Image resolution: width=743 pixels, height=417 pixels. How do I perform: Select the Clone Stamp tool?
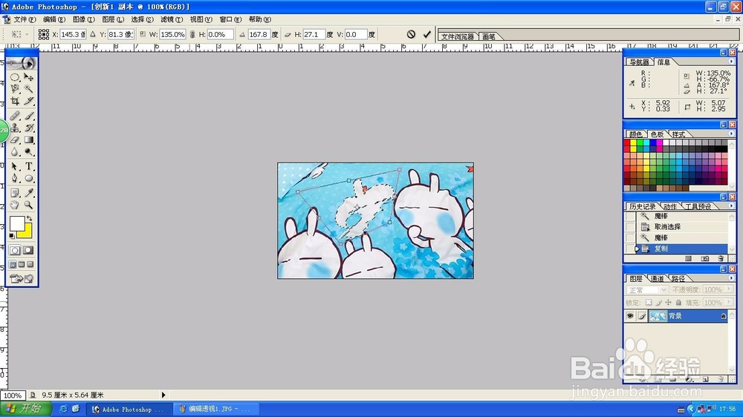[x=15, y=128]
